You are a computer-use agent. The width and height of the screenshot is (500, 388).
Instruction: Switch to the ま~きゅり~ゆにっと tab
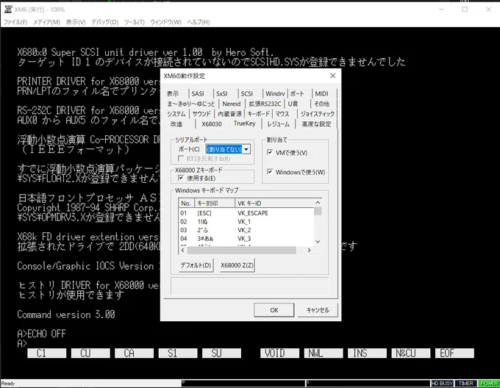[x=191, y=104]
